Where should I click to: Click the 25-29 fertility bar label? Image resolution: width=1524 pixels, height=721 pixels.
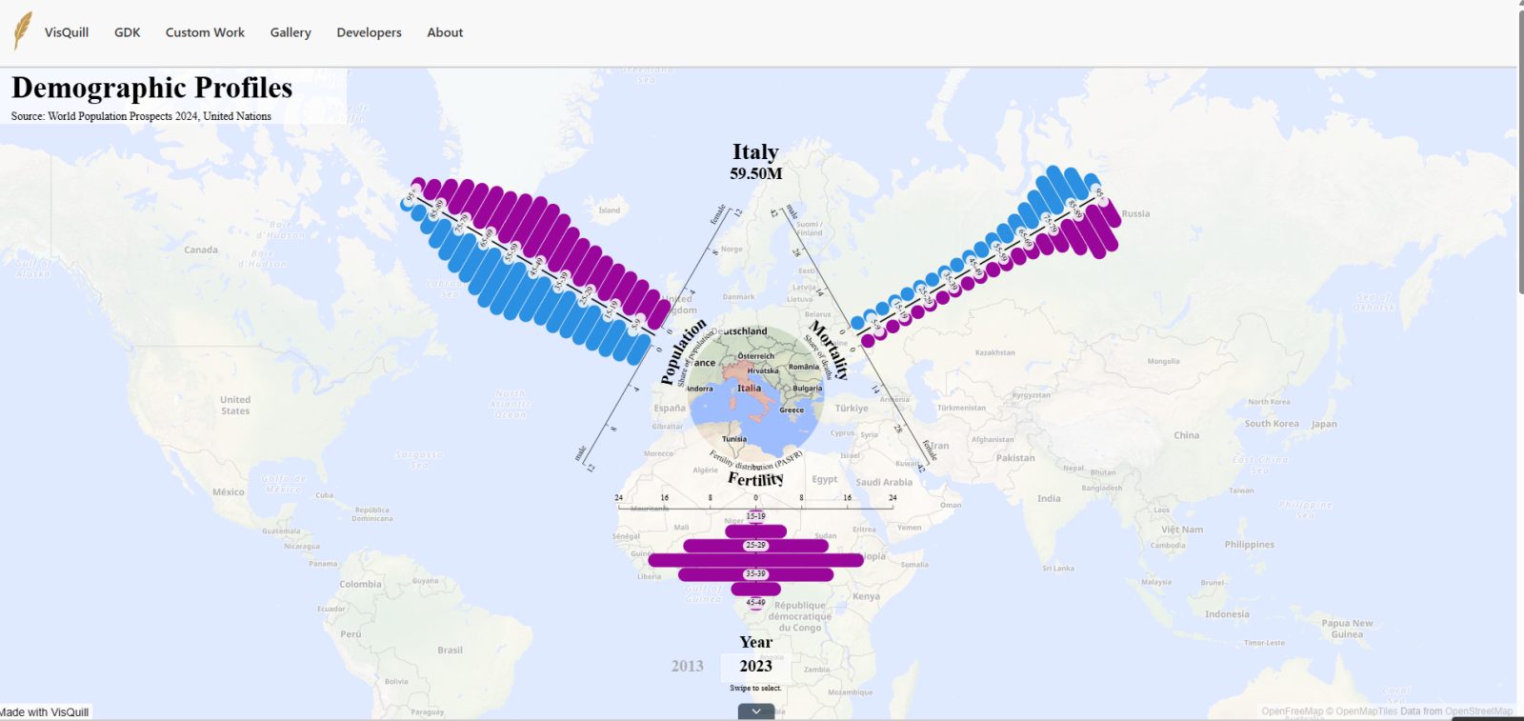(x=755, y=546)
